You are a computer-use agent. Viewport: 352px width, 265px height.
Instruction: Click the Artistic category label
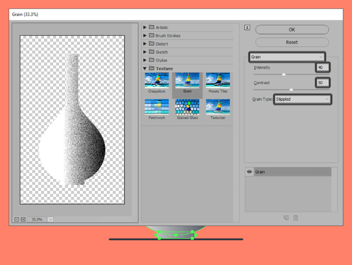pos(162,27)
